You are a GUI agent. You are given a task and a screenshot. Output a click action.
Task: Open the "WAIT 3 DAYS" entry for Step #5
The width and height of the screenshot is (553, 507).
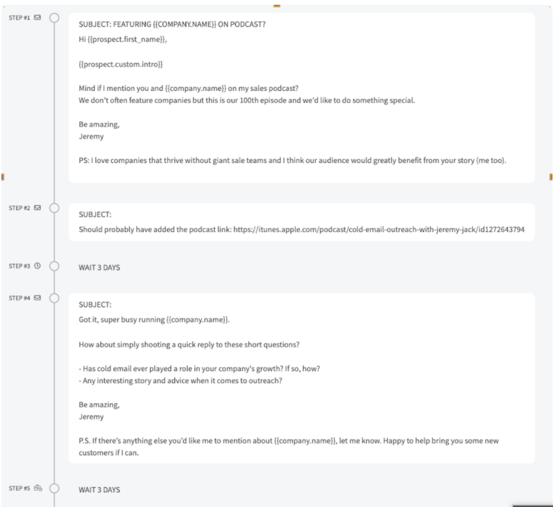[99, 490]
